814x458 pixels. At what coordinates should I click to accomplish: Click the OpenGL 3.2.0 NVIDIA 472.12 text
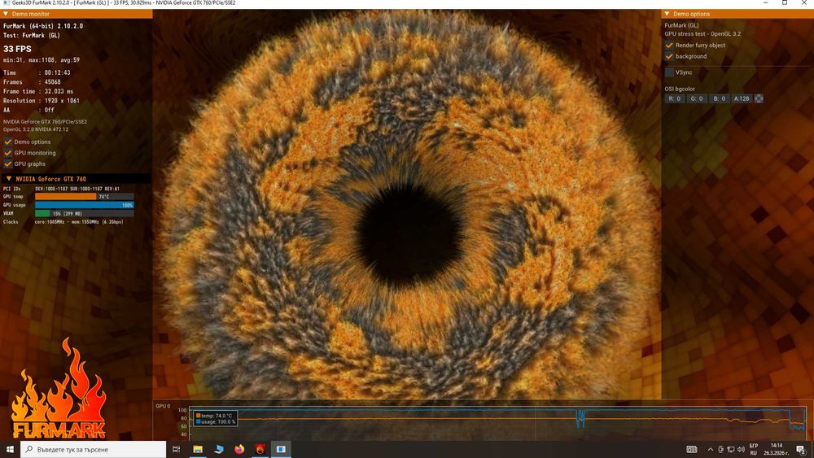pos(36,129)
